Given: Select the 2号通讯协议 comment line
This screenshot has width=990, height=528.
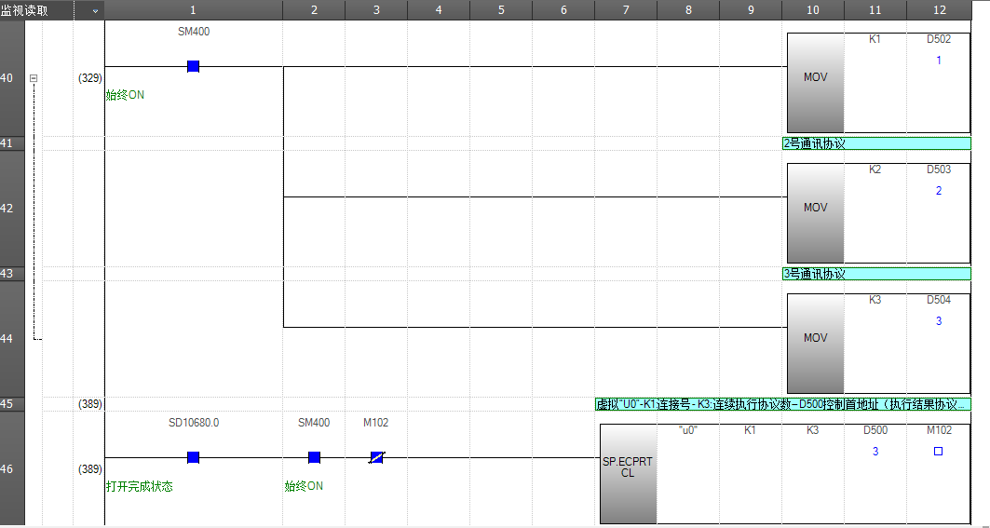Looking at the screenshot, I should click(x=875, y=143).
